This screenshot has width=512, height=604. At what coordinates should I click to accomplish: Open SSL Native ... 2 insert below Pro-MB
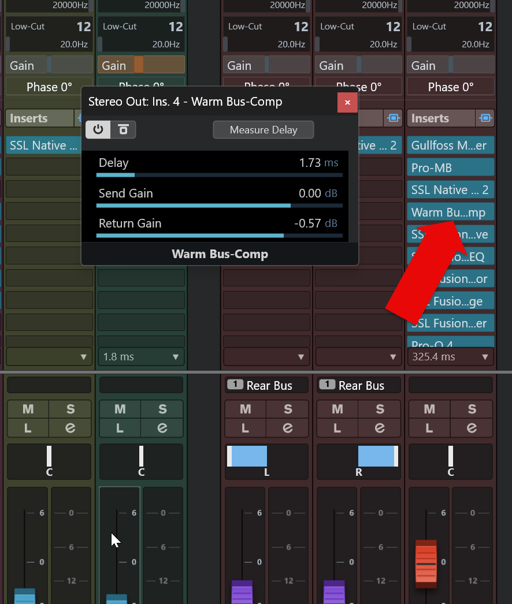450,190
